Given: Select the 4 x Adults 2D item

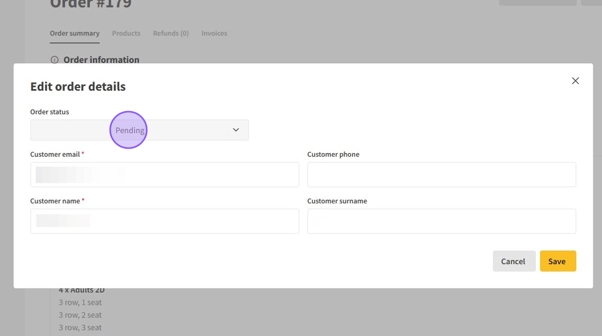Looking at the screenshot, I should pos(82,290).
